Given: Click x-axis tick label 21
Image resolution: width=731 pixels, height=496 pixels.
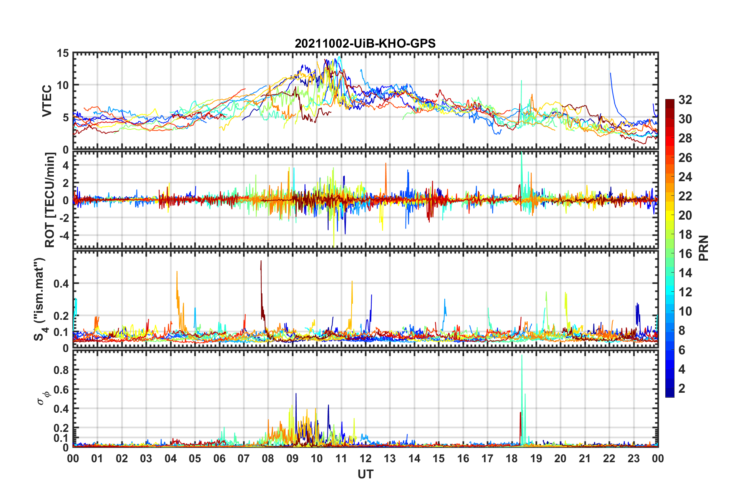Looking at the screenshot, I should point(585,458).
